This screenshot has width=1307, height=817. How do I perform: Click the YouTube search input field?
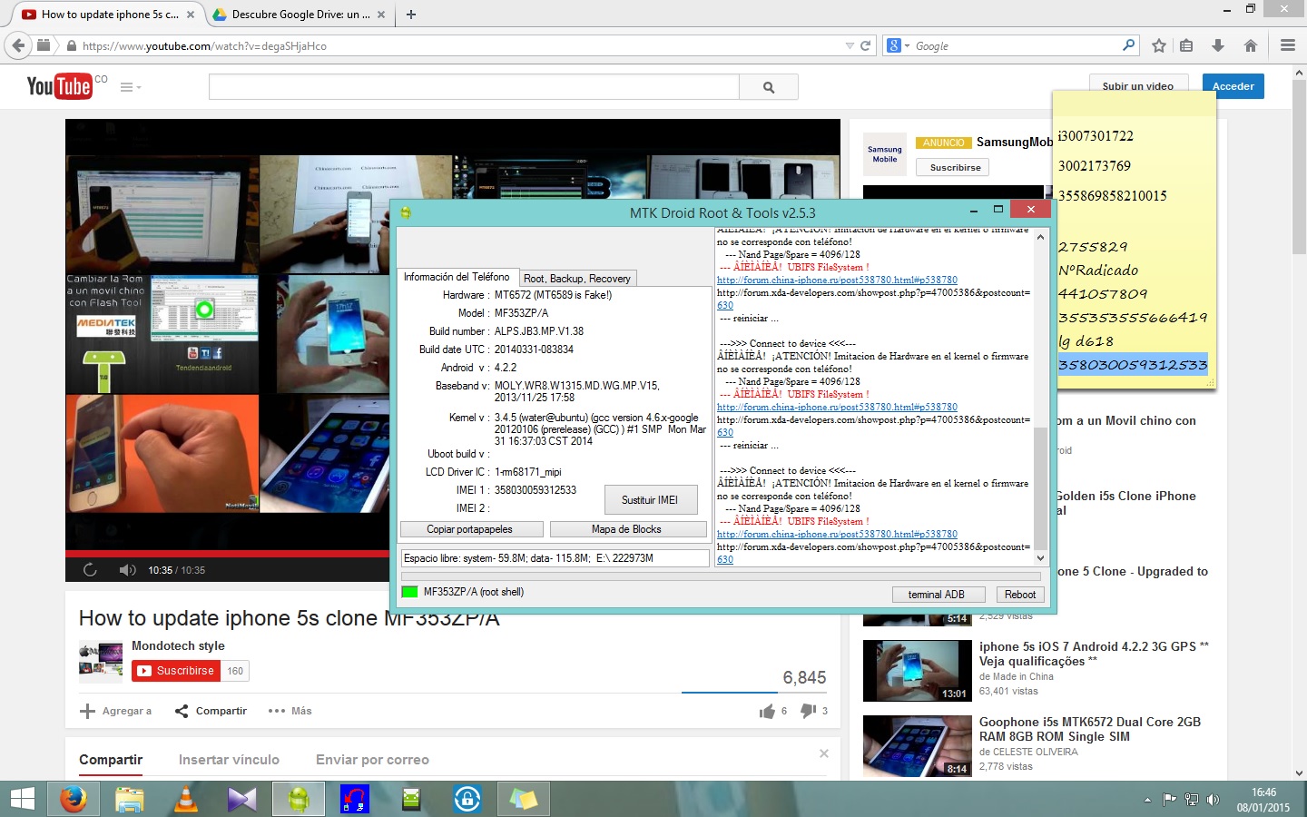coord(474,87)
